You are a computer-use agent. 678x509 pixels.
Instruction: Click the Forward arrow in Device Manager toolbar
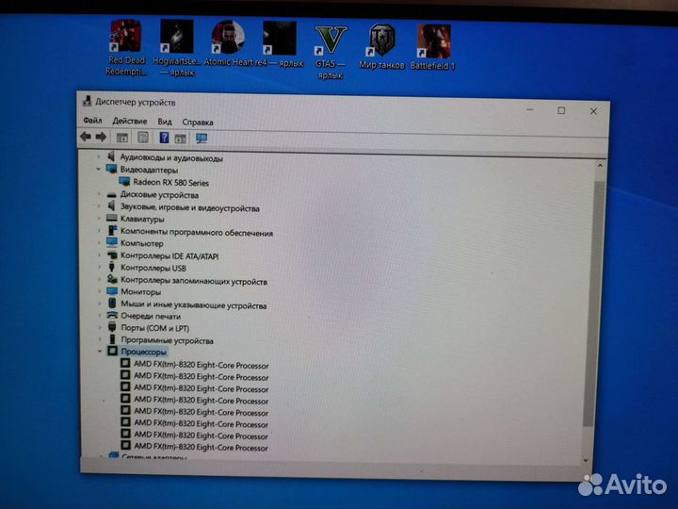(101, 138)
